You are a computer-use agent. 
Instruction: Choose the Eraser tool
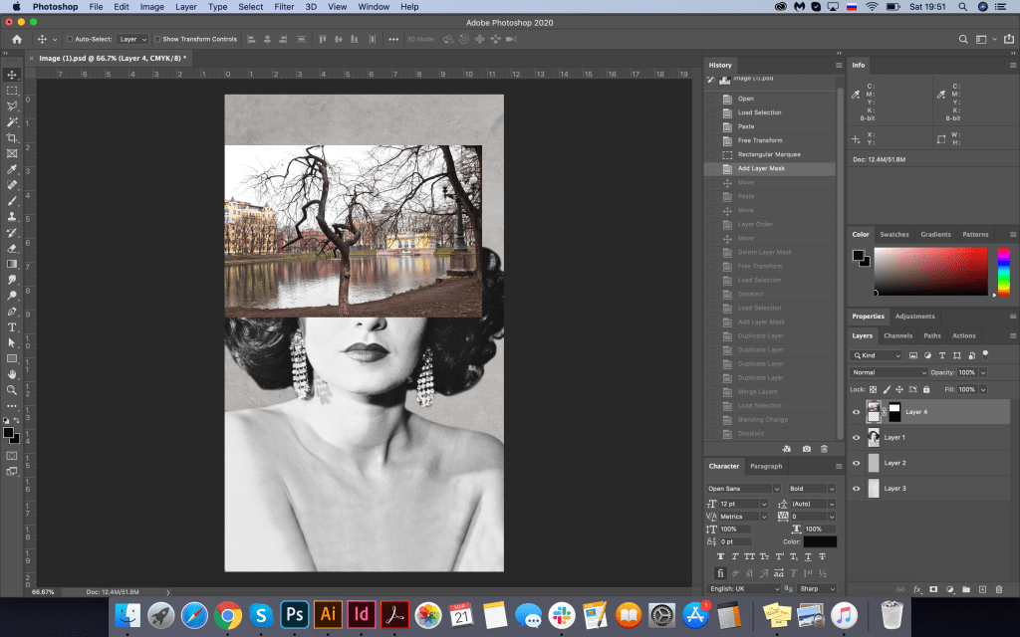coord(12,249)
